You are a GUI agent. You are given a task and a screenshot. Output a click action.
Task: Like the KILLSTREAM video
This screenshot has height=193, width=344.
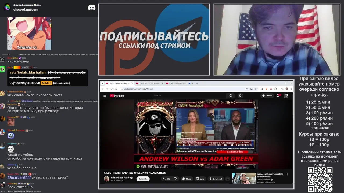pos(166,179)
